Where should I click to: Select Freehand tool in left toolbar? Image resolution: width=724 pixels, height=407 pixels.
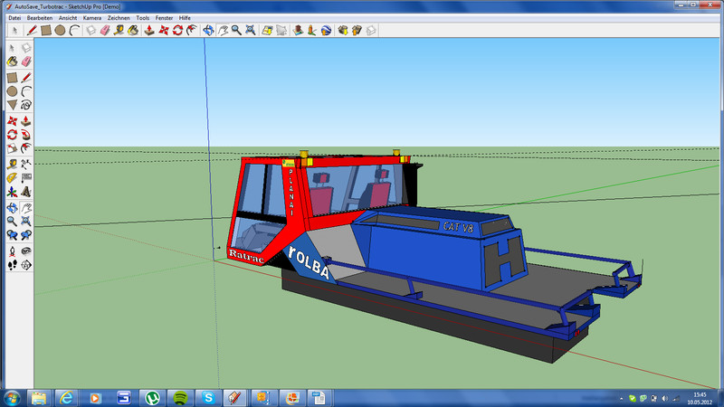pos(26,105)
